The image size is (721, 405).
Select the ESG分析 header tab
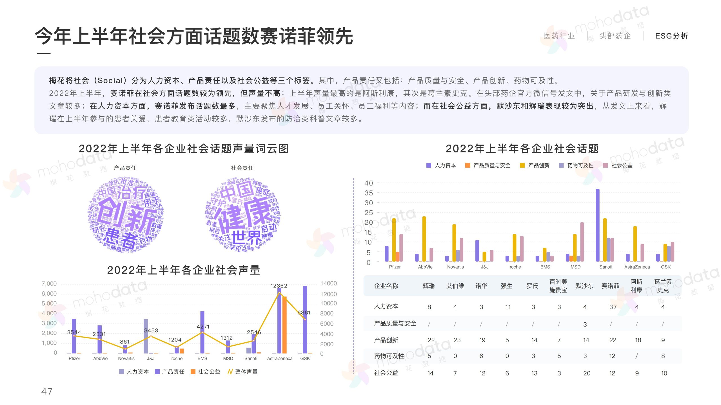tap(671, 36)
